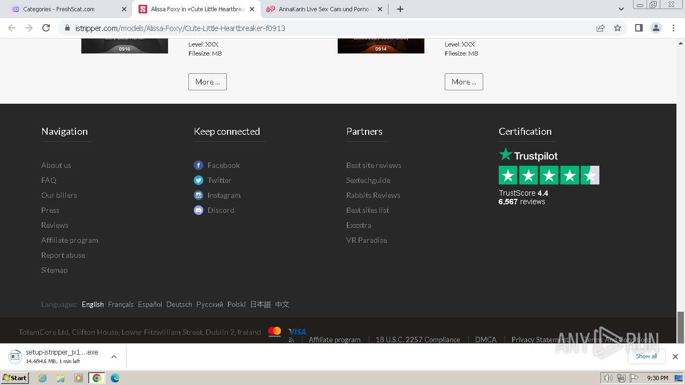Open the 18 U.S.C. 2257 Compliance link
685x385 pixels.
pos(418,340)
